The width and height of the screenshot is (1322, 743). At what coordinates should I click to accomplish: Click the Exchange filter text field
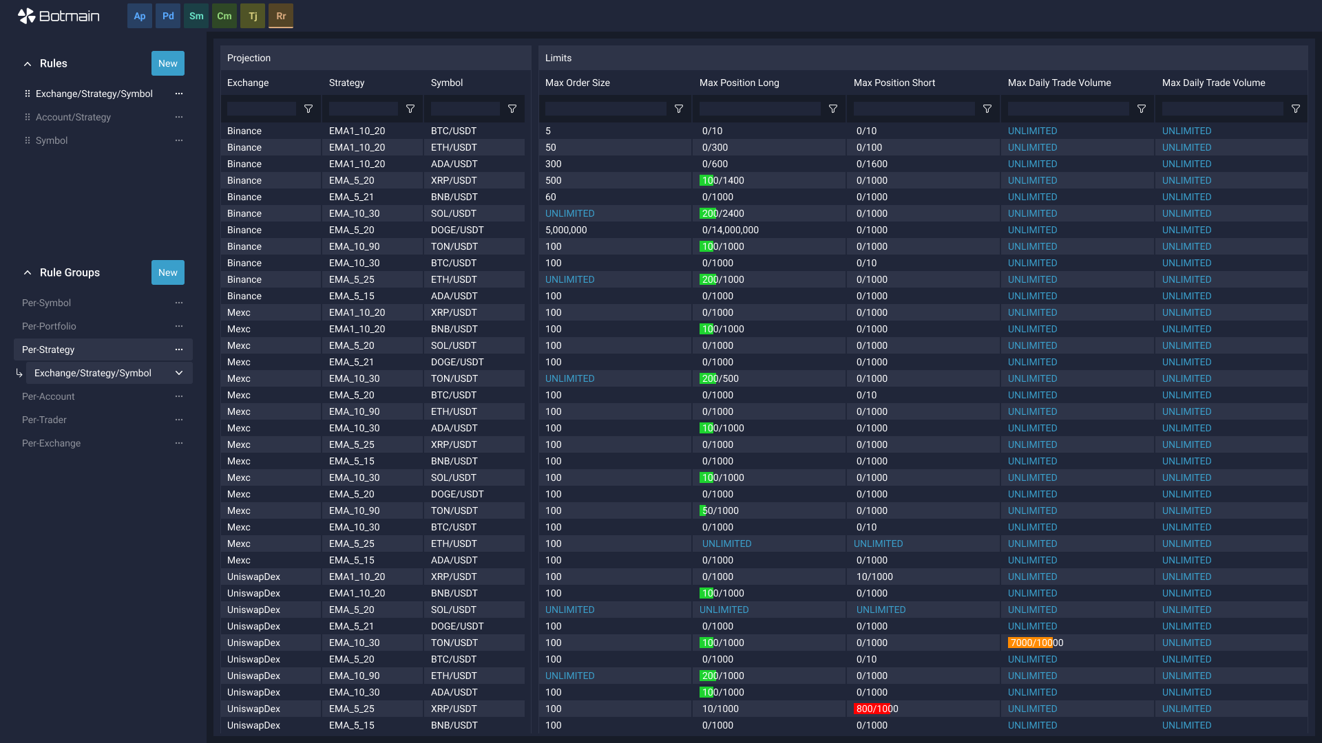262,109
